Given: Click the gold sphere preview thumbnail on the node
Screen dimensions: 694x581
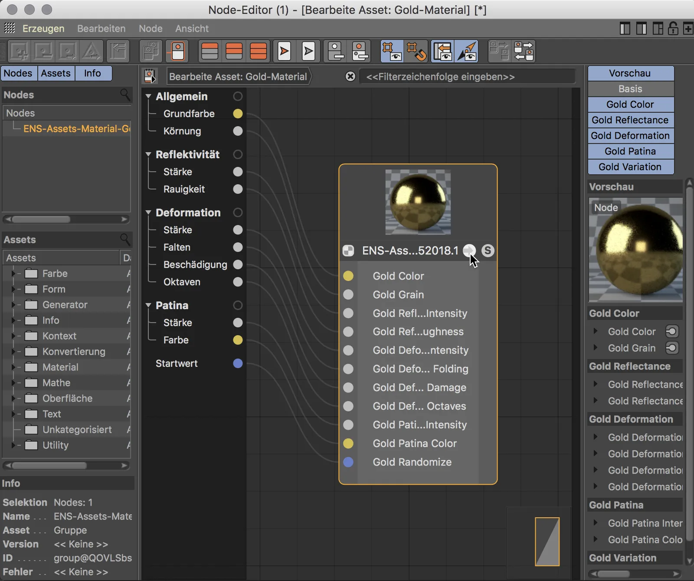Looking at the screenshot, I should [x=417, y=202].
